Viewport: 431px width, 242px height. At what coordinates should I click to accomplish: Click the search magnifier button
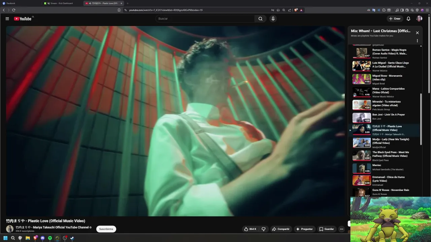tap(260, 19)
